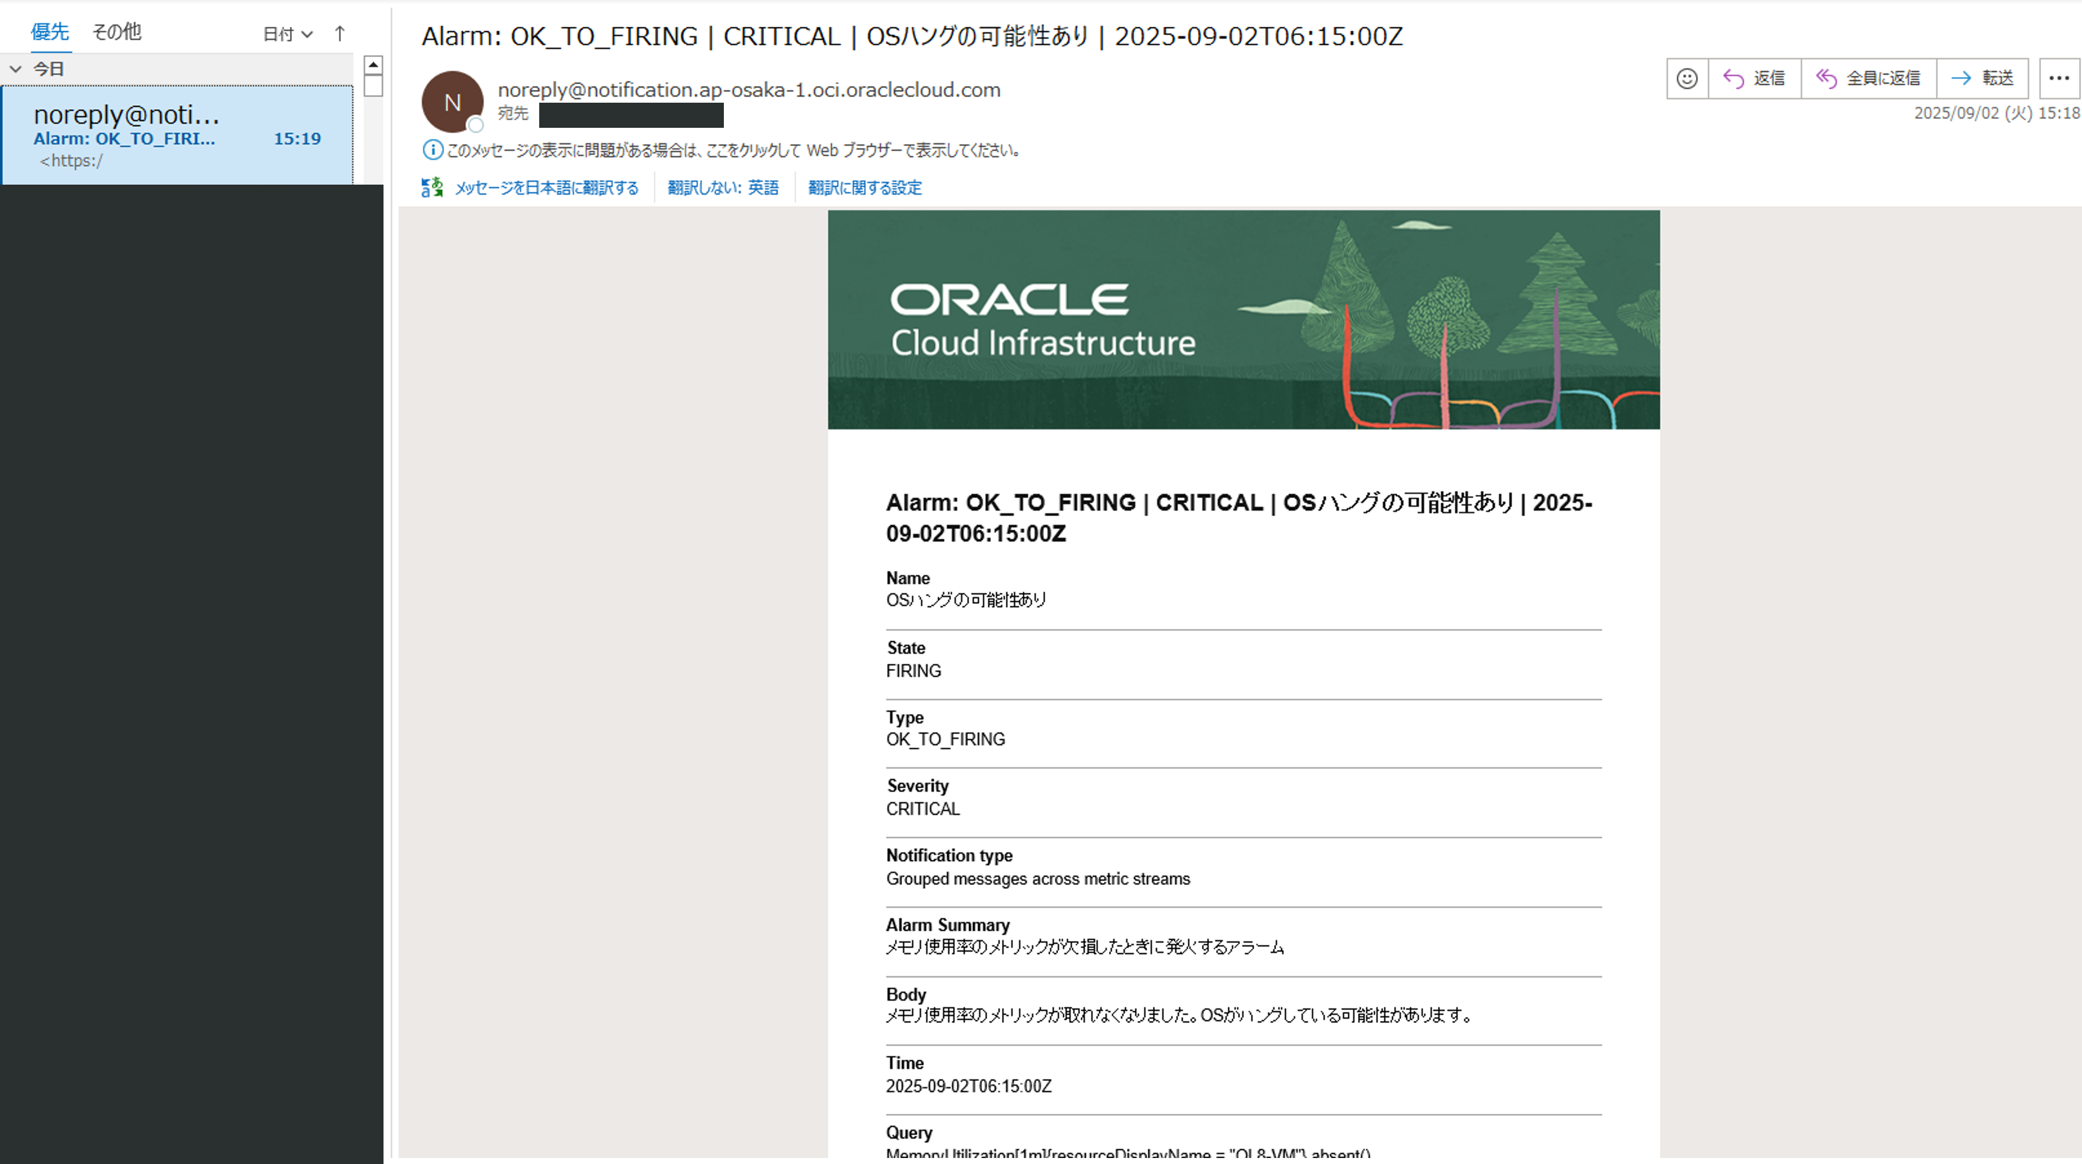Open the 日付 sort dropdown
Screen dimensions: 2082x1164
288,34
